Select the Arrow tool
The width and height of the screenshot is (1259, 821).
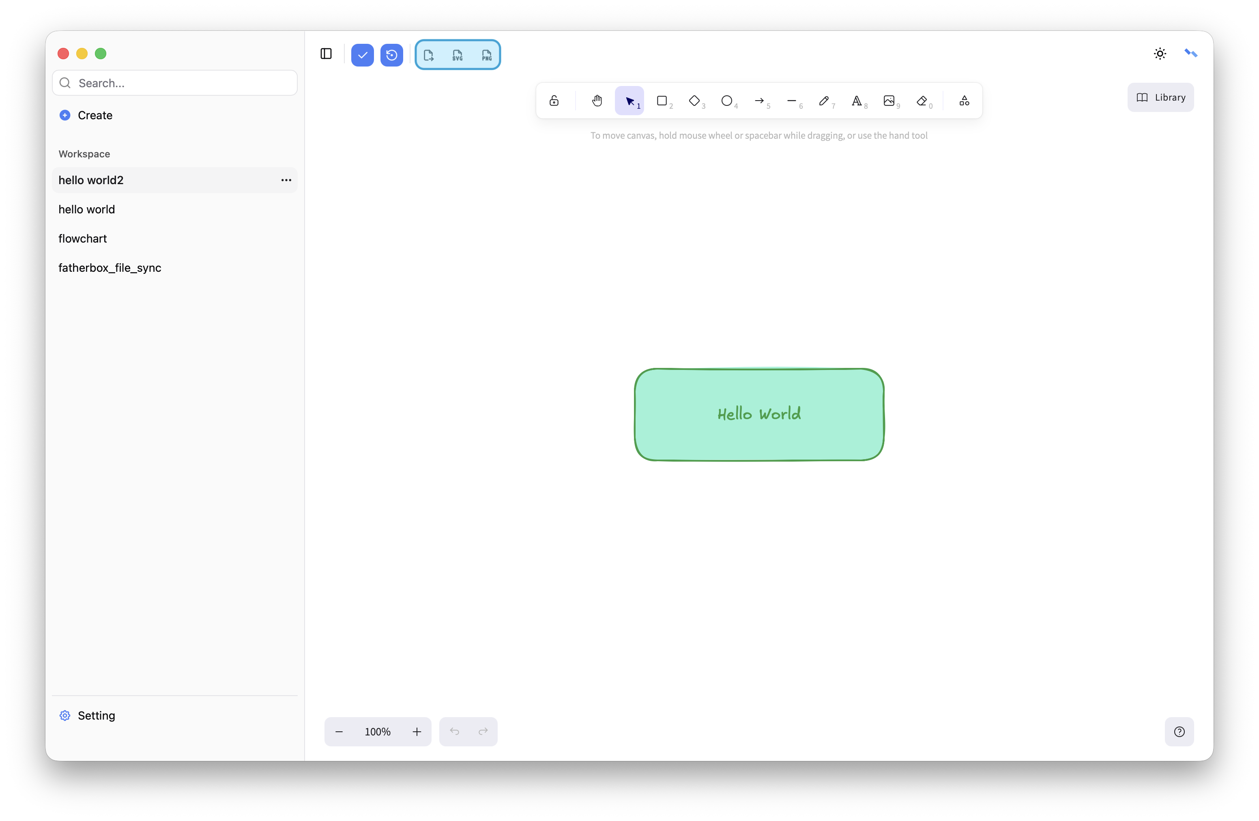point(759,101)
